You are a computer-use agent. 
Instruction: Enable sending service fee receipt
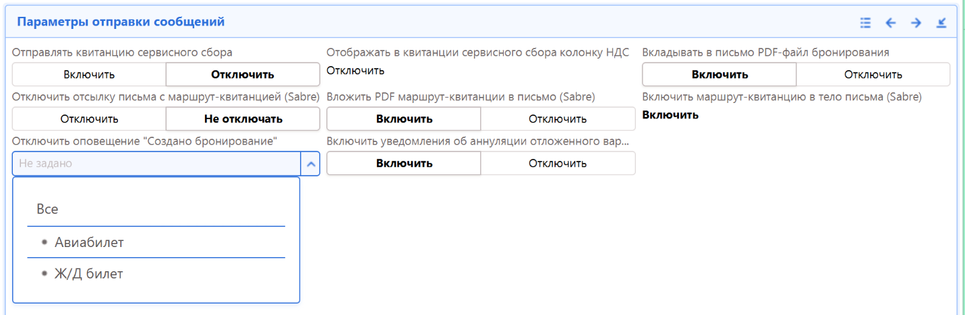click(89, 75)
